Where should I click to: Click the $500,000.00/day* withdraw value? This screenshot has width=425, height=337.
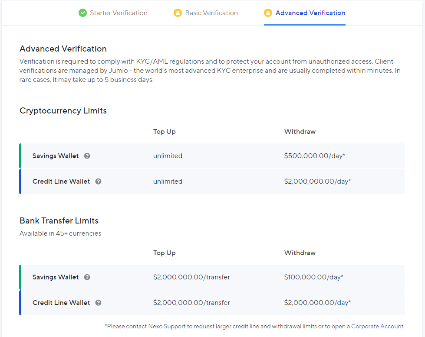(x=314, y=156)
